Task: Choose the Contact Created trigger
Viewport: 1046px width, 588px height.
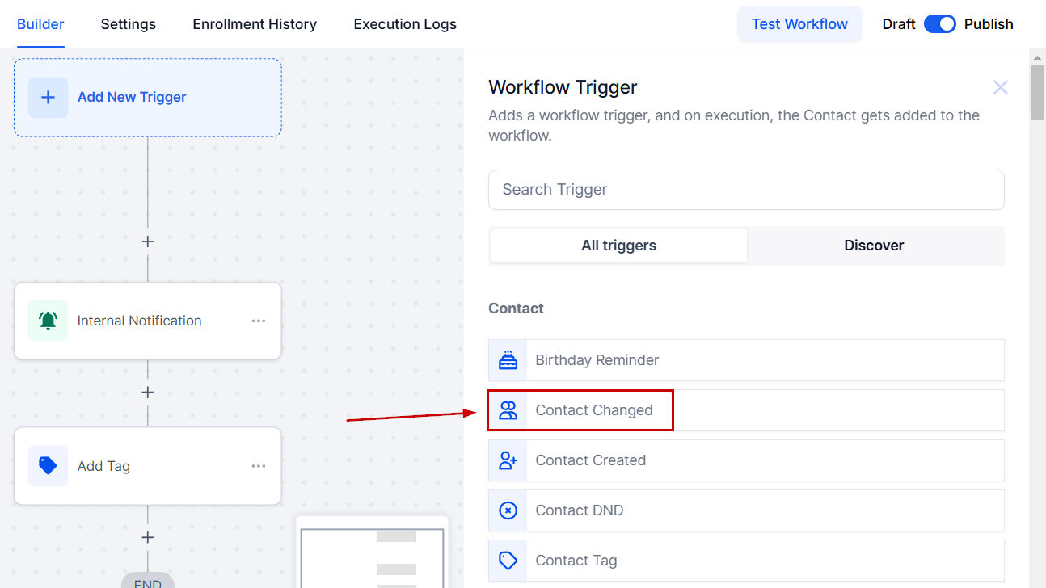Action: pos(746,460)
